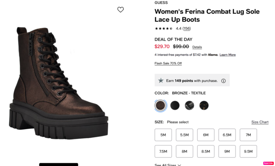This screenshot has width=275, height=166.
Task: Click the boot product image
Action: point(58,83)
